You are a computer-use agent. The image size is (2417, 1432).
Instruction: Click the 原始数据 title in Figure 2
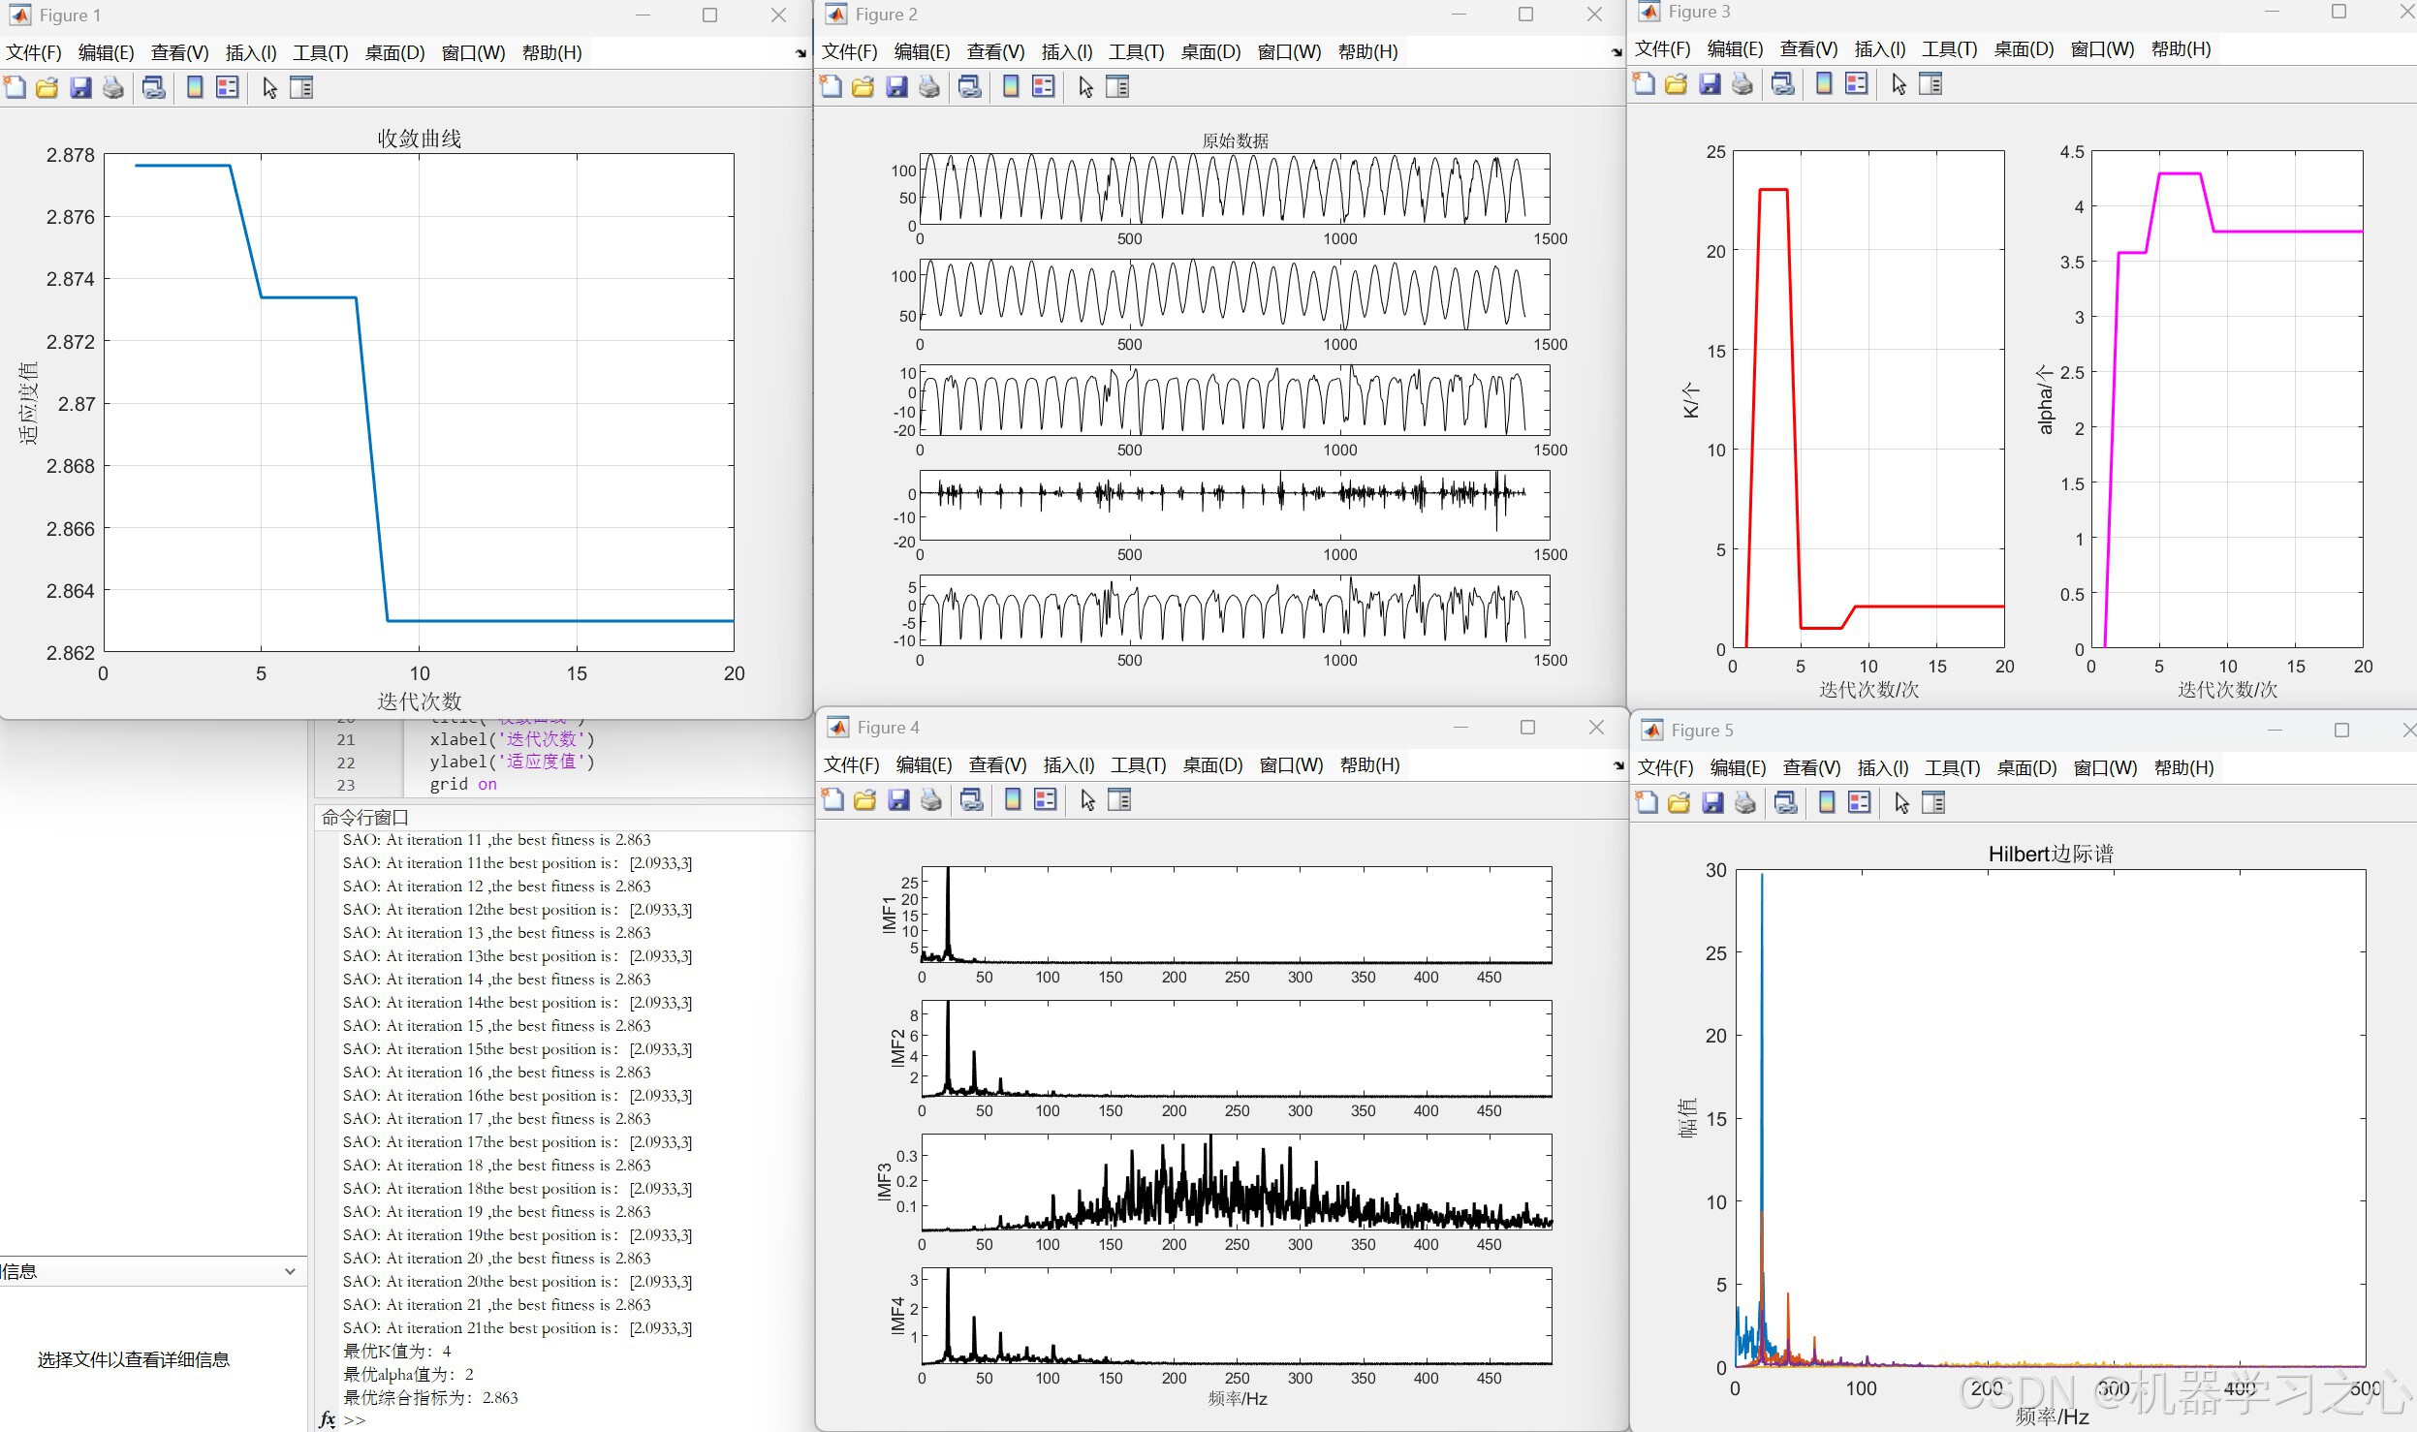1235,140
